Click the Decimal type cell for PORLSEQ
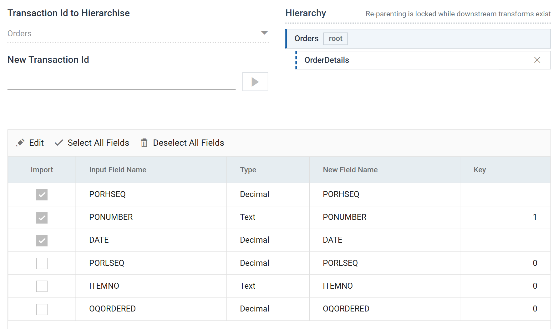Image resolution: width=558 pixels, height=329 pixels. click(268, 263)
